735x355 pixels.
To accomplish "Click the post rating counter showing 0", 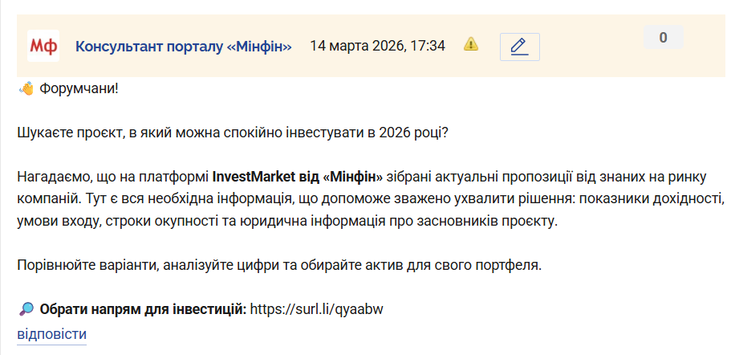I will pos(663,37).
